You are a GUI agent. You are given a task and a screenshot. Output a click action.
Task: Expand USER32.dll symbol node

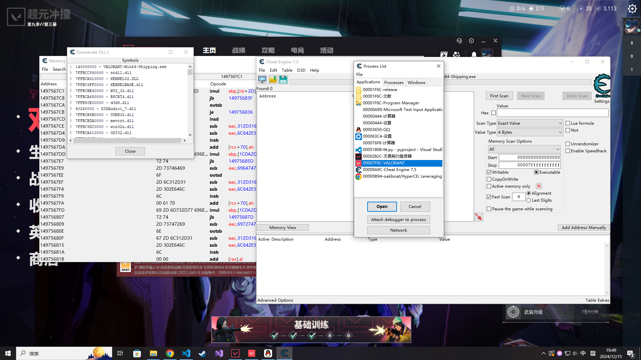(71, 115)
